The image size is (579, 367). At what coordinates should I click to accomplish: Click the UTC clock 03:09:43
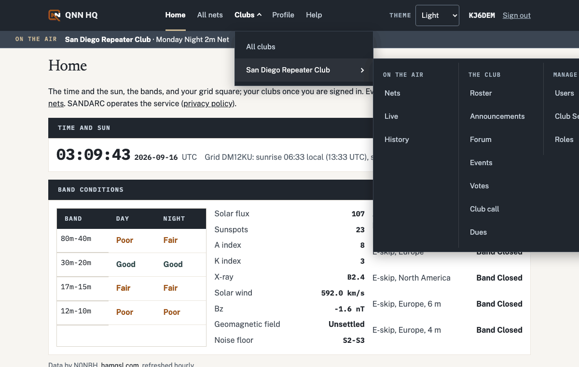[x=93, y=155]
